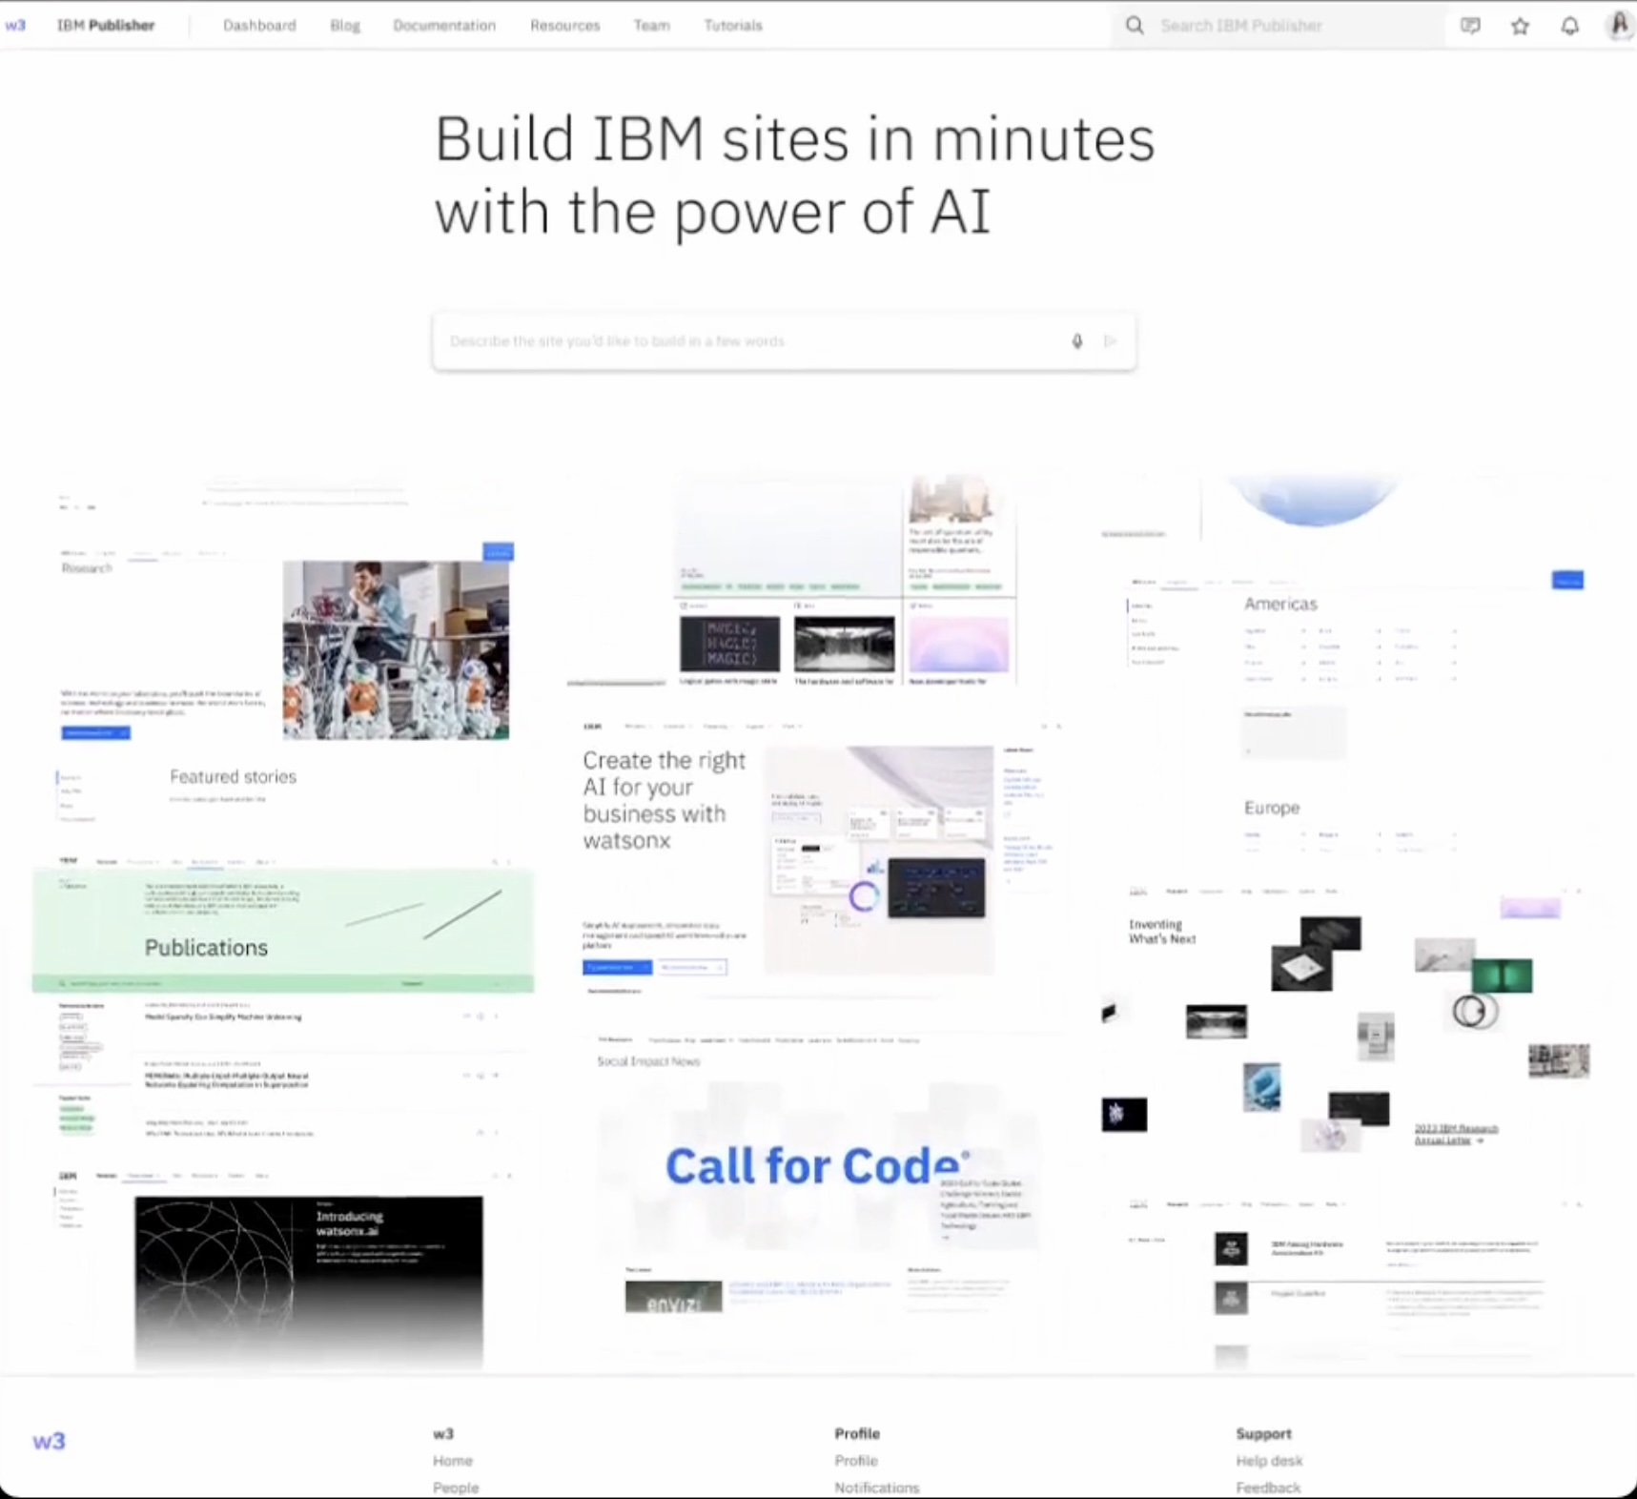
Task: Click the Featured stories heading
Action: coord(233,776)
